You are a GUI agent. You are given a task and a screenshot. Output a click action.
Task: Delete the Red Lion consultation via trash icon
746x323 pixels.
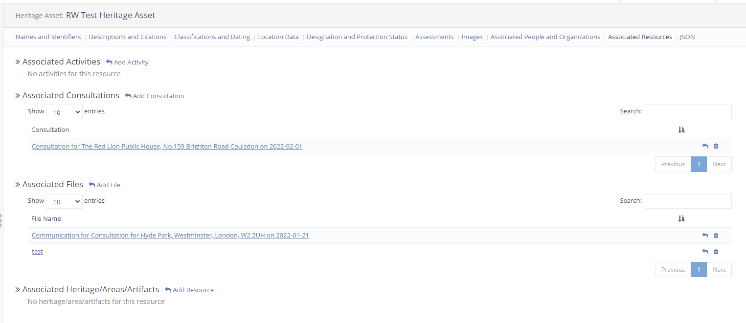[716, 146]
